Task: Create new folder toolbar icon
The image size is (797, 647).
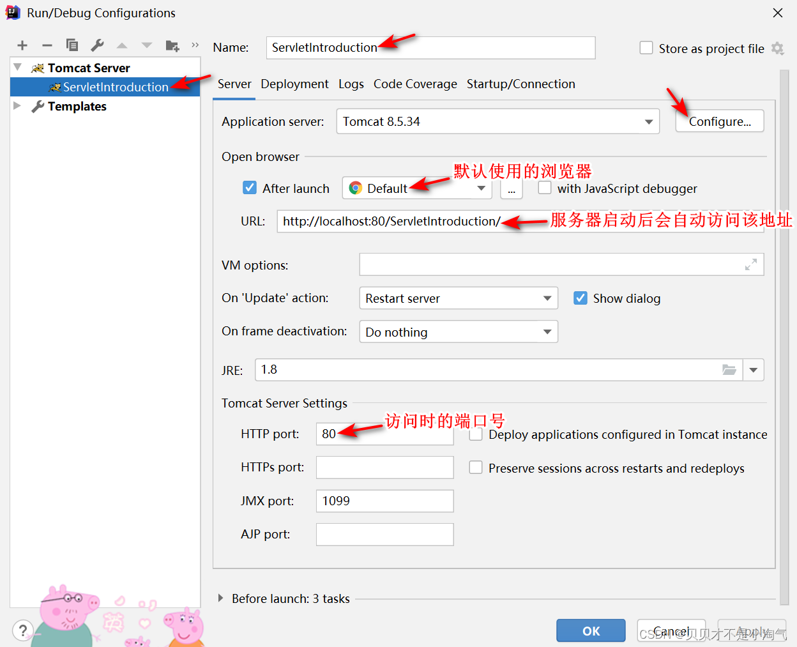Action: (172, 45)
